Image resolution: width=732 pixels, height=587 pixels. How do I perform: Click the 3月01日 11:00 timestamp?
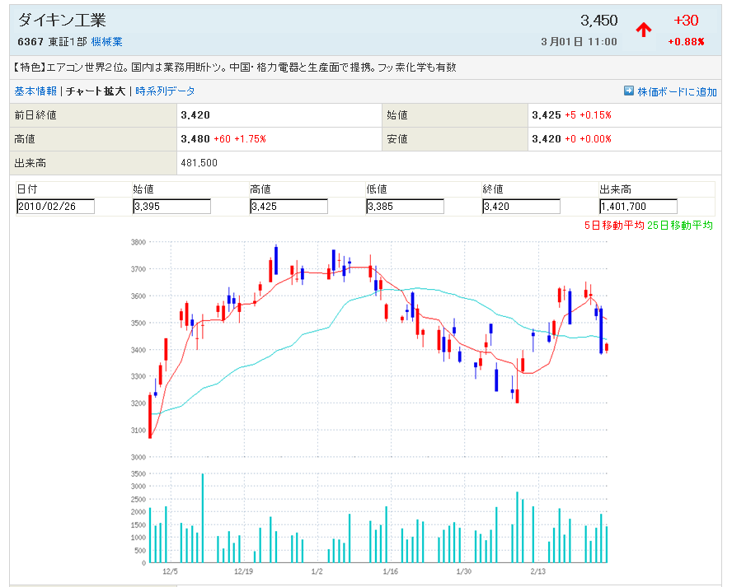579,42
